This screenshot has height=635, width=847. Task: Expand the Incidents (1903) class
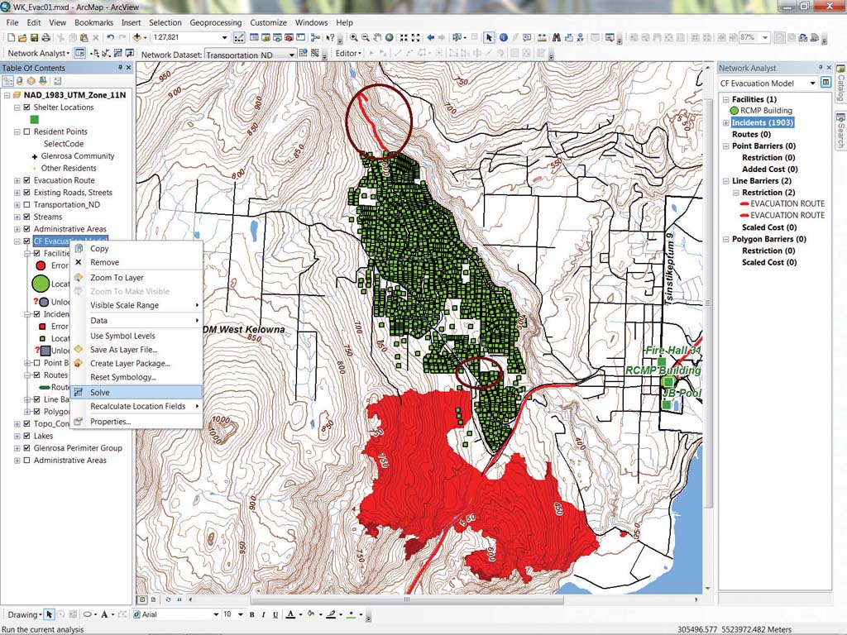pos(726,122)
